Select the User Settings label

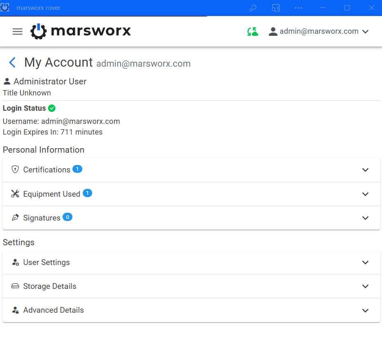47,262
